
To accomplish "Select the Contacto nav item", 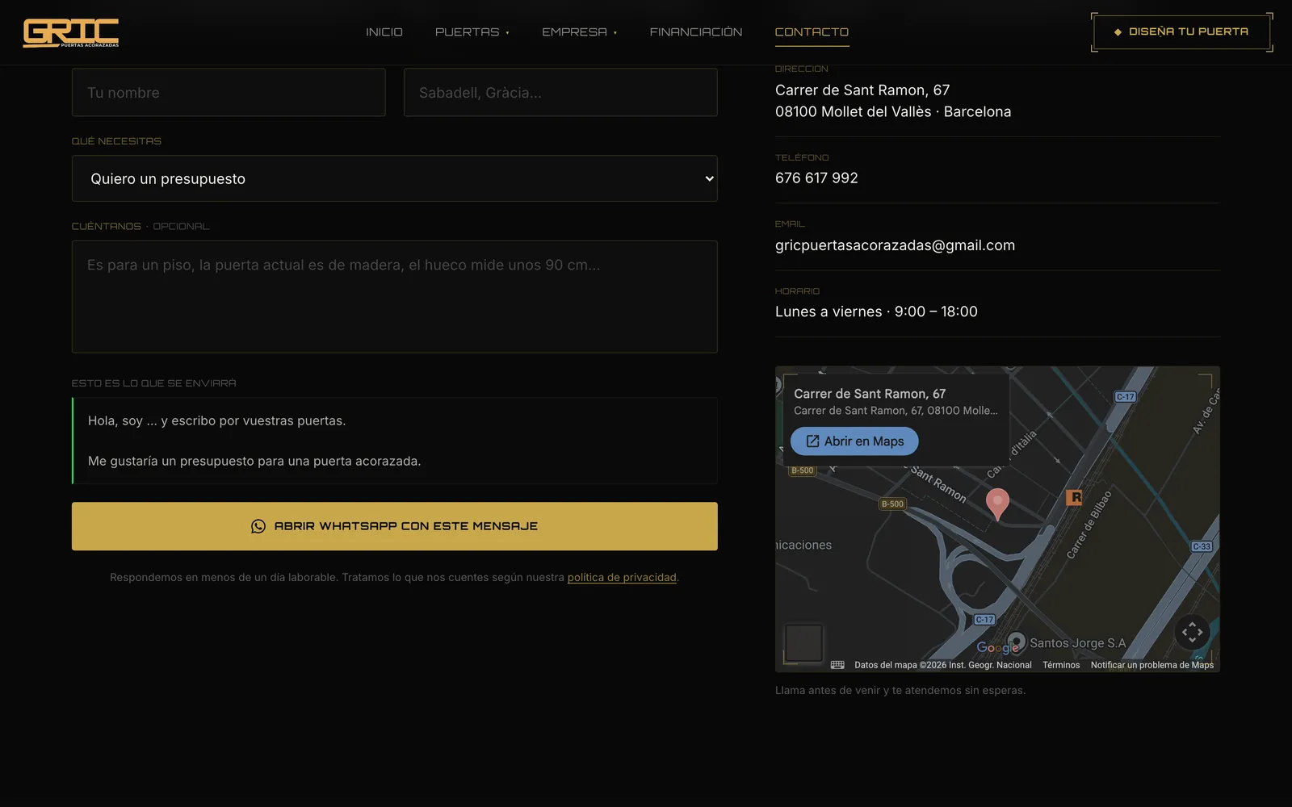I will [812, 32].
